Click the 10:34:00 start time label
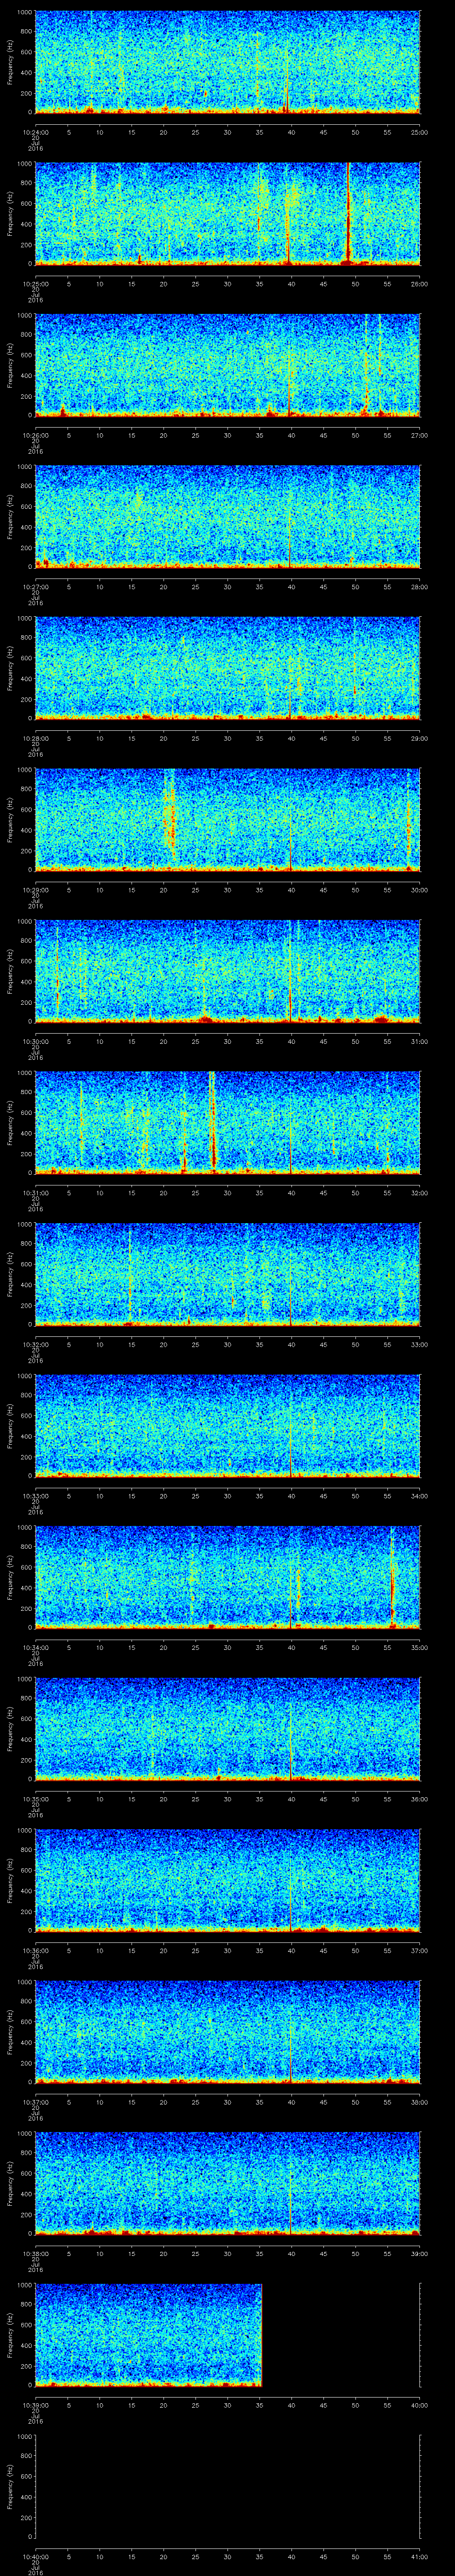455x2576 pixels. click(x=35, y=1647)
